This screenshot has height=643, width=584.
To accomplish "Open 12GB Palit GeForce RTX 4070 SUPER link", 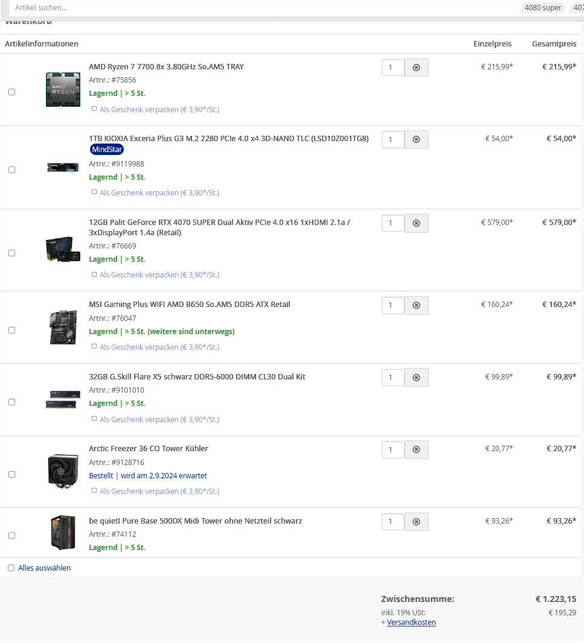I will [219, 227].
